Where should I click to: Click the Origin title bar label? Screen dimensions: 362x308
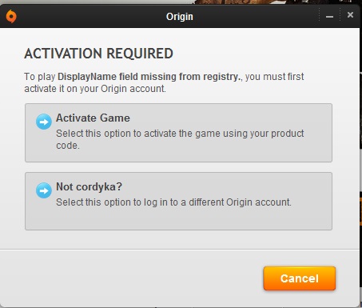tap(180, 17)
